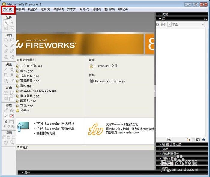Select the Subselection tool
This screenshot has width=210, height=177.
12,22
